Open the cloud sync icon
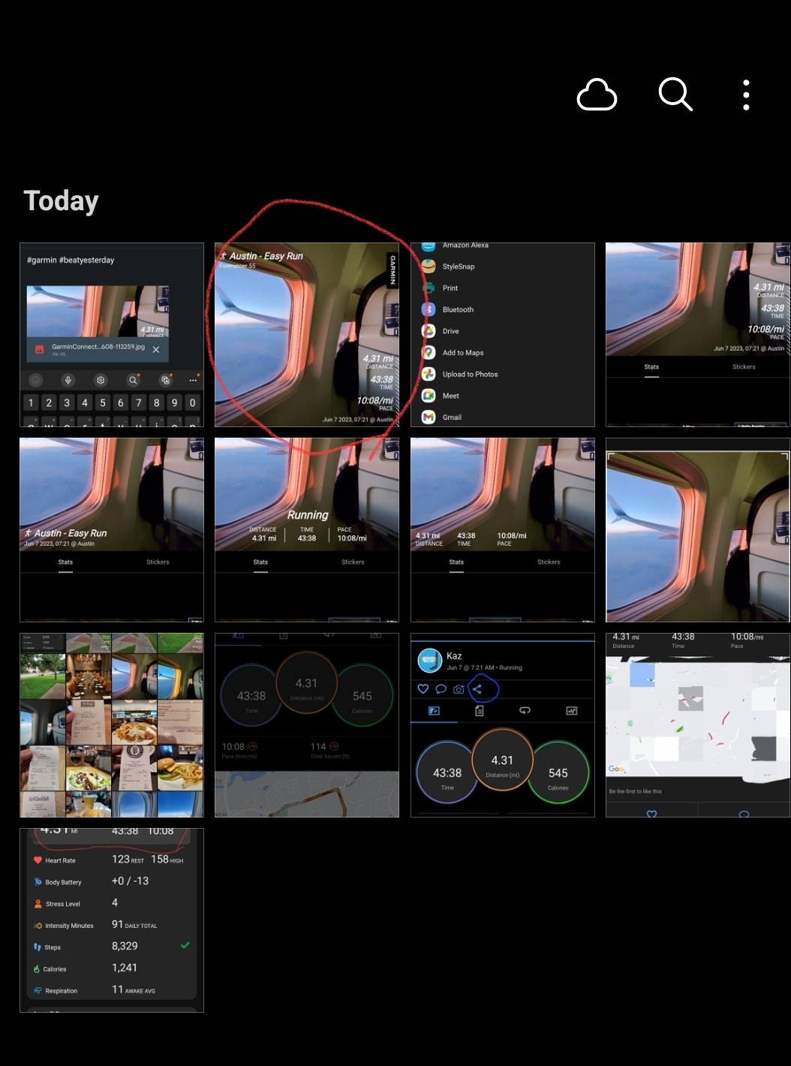791x1066 pixels. click(597, 95)
